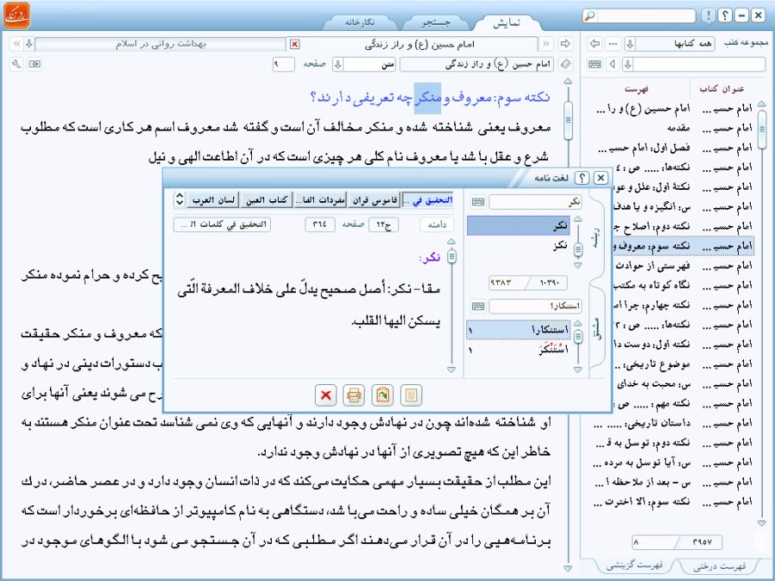Click the exclamation mark info button
Image resolution: width=775 pixels, height=581 pixels.
click(x=708, y=15)
